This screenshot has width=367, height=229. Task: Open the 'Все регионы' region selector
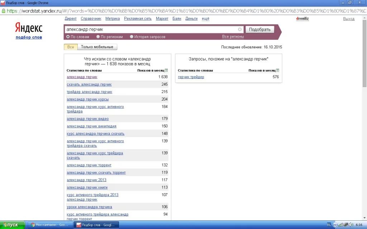tap(233, 37)
